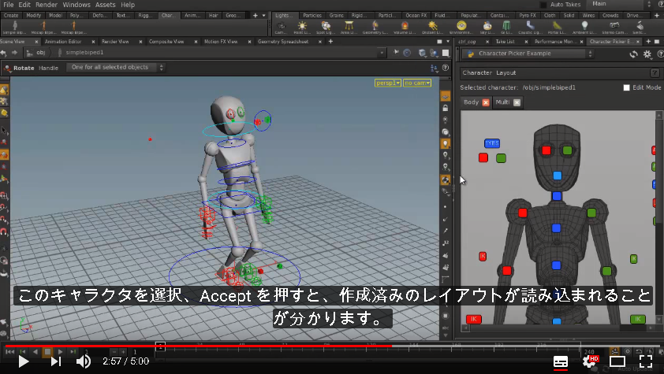664x374 pixels.
Task: Mute the video volume speaker icon
Action: coord(84,361)
